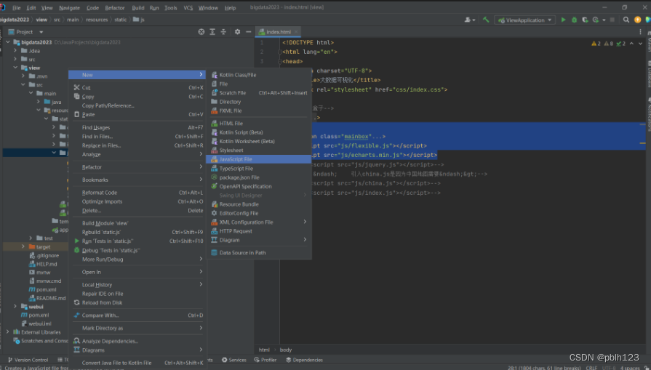Choose HTML File in New submenu
This screenshot has width=651, height=370.
(x=259, y=123)
